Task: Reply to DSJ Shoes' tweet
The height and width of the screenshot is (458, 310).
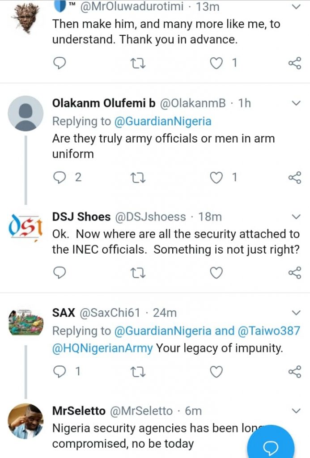Action: click(x=59, y=272)
